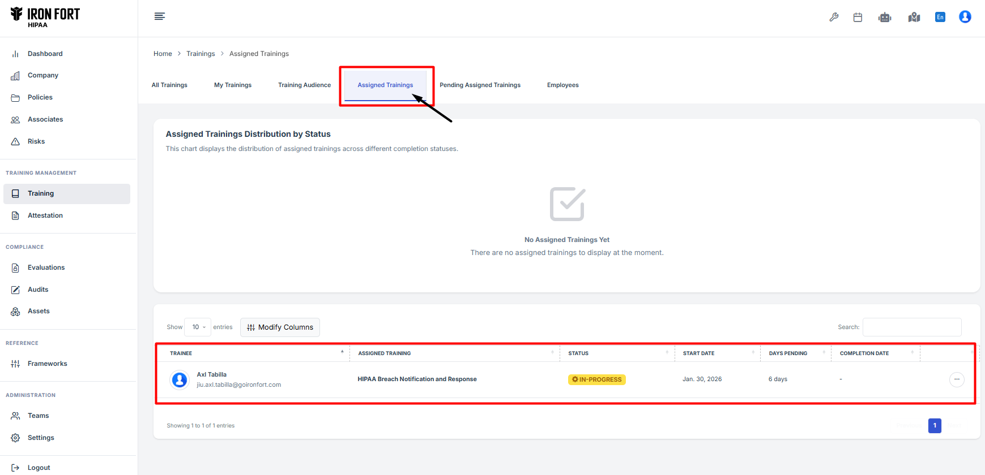Screen dimensions: 985x475
Task: Sort table by Trainee column header
Action: tap(181, 353)
